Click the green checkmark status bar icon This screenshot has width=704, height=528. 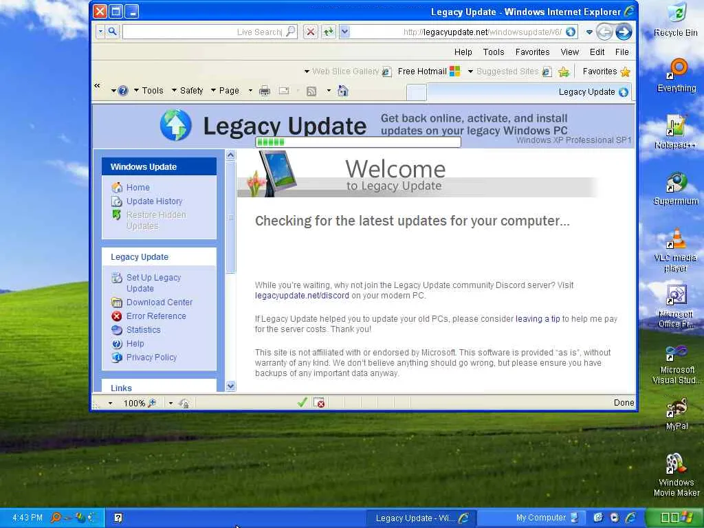[302, 402]
